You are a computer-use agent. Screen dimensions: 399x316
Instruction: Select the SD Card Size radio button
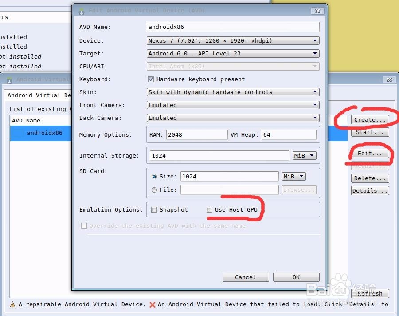(154, 176)
